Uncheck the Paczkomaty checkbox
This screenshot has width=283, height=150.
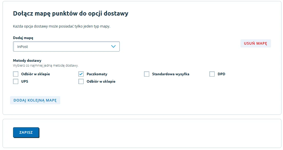pos(81,74)
